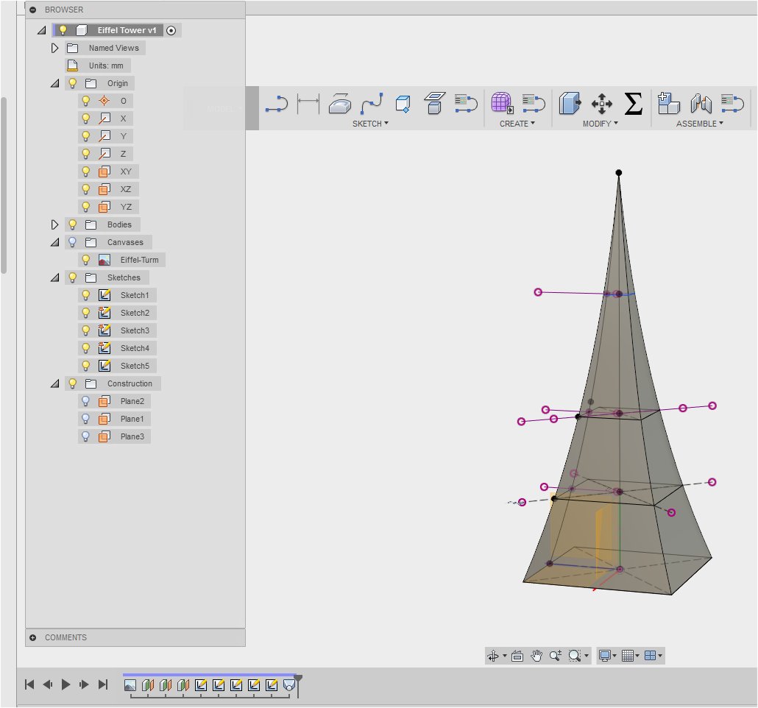
Task: Open Change Parameters sigma icon
Action: point(634,104)
